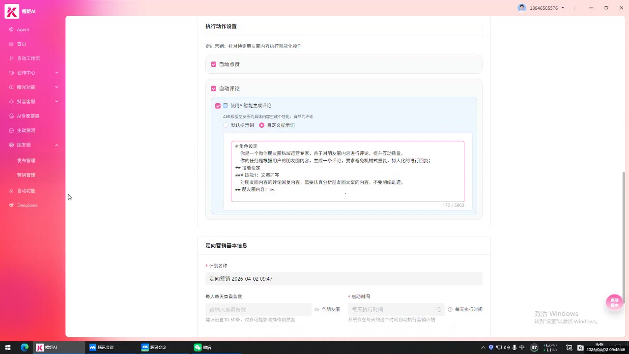
Task: Click the clock icon inside 每天执行时间 field
Action: pyautogui.click(x=439, y=309)
